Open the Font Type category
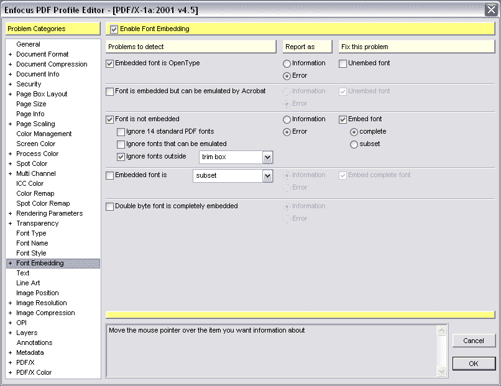 pyautogui.click(x=31, y=233)
